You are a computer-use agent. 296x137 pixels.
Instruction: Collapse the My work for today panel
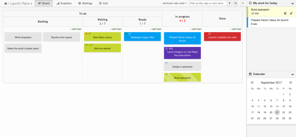click(293, 3)
